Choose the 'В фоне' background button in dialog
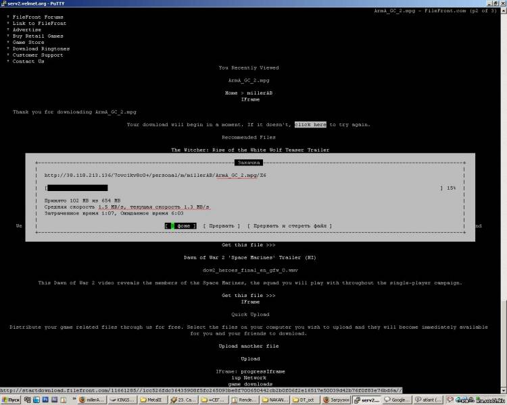507x405 pixels. [180, 225]
